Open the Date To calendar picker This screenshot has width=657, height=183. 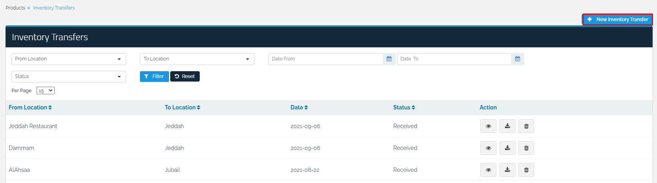pos(517,59)
